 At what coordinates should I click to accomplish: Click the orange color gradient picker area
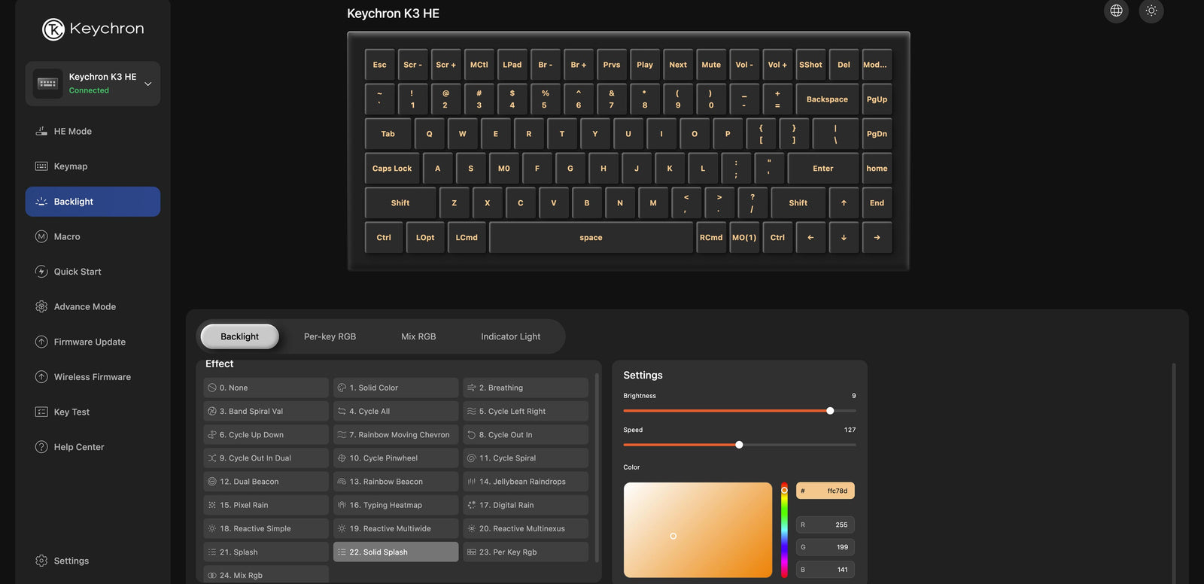pyautogui.click(x=698, y=530)
